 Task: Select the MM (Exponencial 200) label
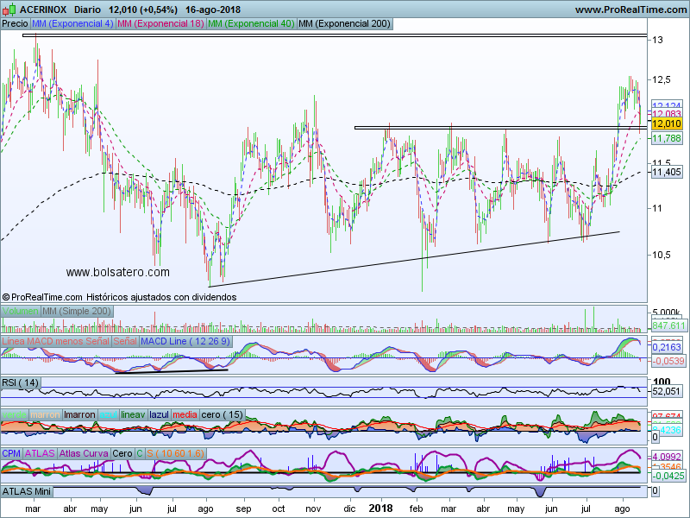tap(343, 24)
